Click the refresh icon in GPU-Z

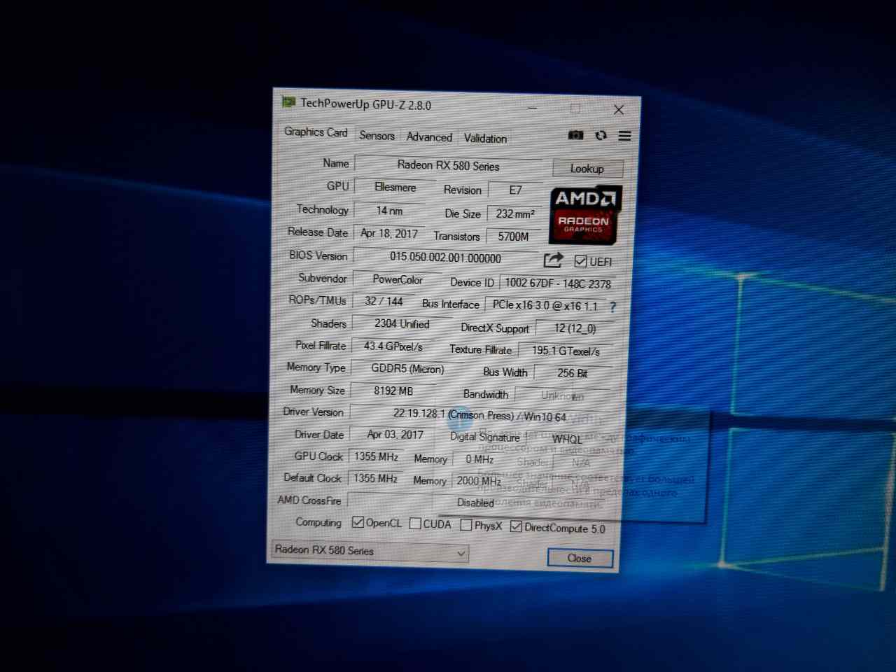[601, 135]
